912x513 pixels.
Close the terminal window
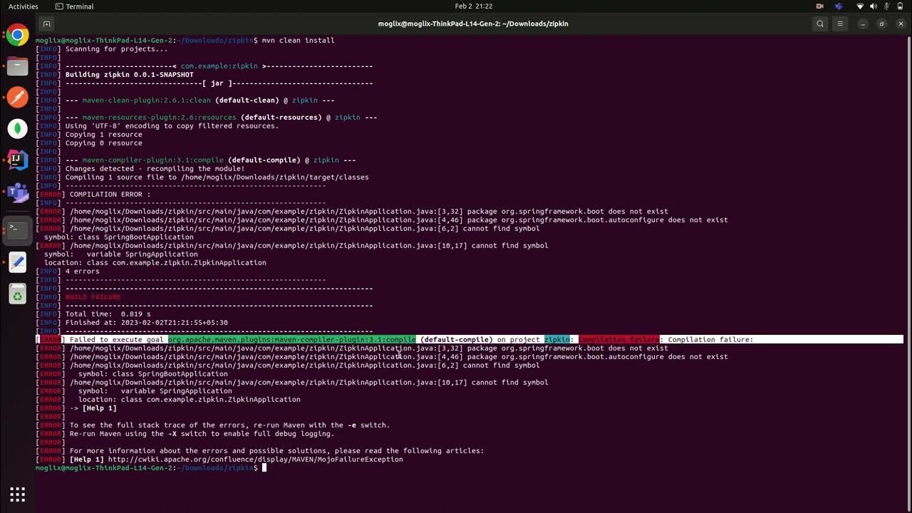coord(899,24)
